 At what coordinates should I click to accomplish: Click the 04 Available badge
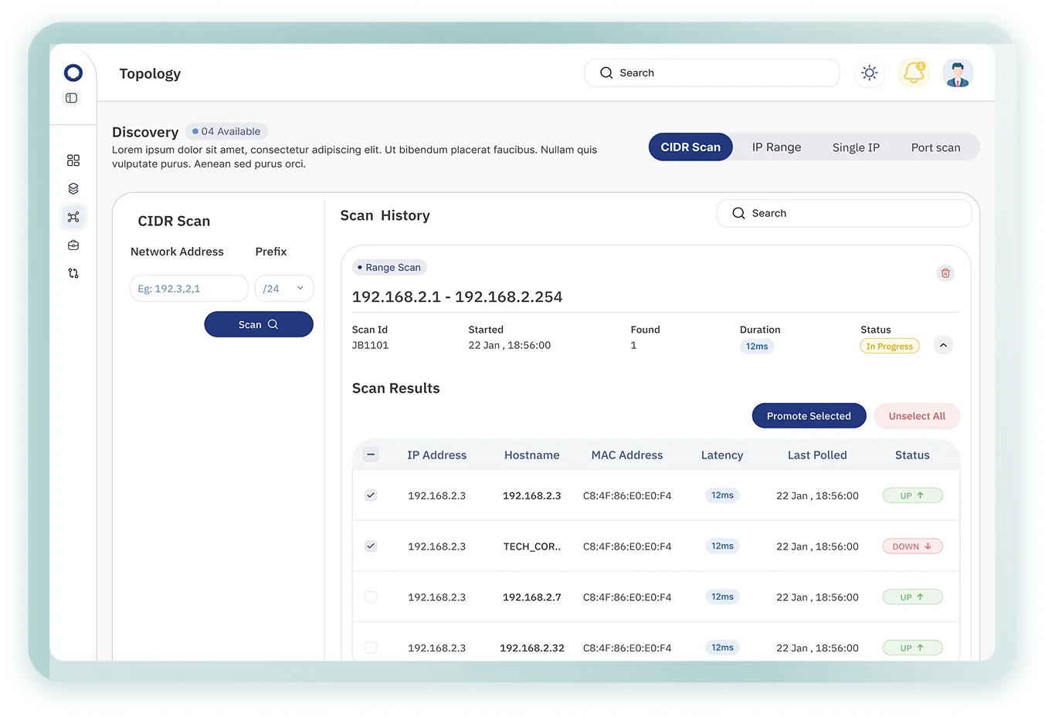(x=226, y=131)
